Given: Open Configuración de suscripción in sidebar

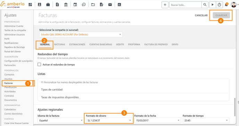Looking at the screenshot, I should (18, 61).
